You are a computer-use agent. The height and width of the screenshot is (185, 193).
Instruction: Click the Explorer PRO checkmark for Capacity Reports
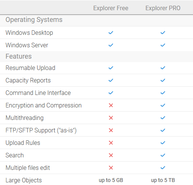click(x=163, y=80)
